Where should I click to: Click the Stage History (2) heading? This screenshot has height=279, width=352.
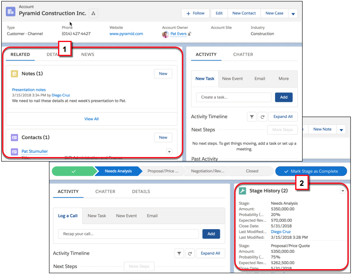tap(268, 191)
